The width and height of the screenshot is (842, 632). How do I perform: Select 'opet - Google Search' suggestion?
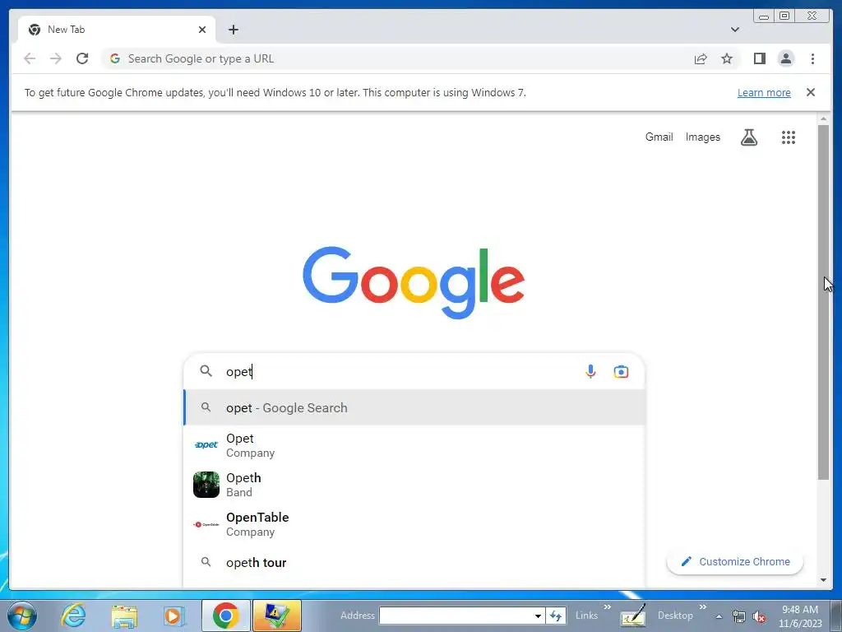coord(414,408)
